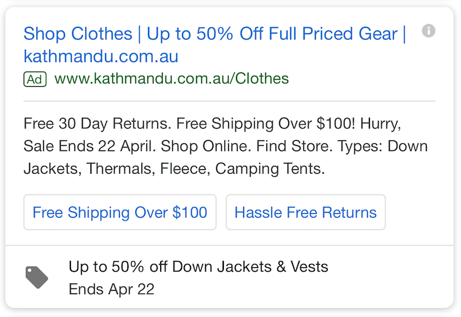Click the Sale Ends 22 April text
This screenshot has width=461, height=317.
coord(90,146)
